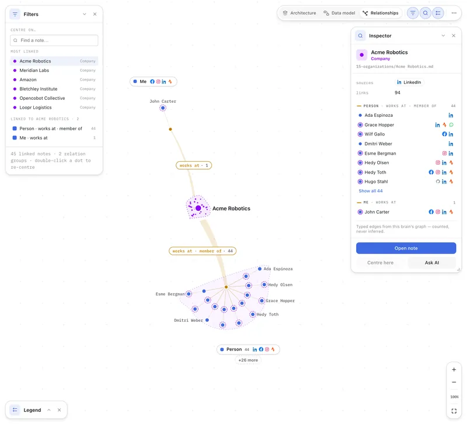Open the more options ellipsis menu

[454, 13]
